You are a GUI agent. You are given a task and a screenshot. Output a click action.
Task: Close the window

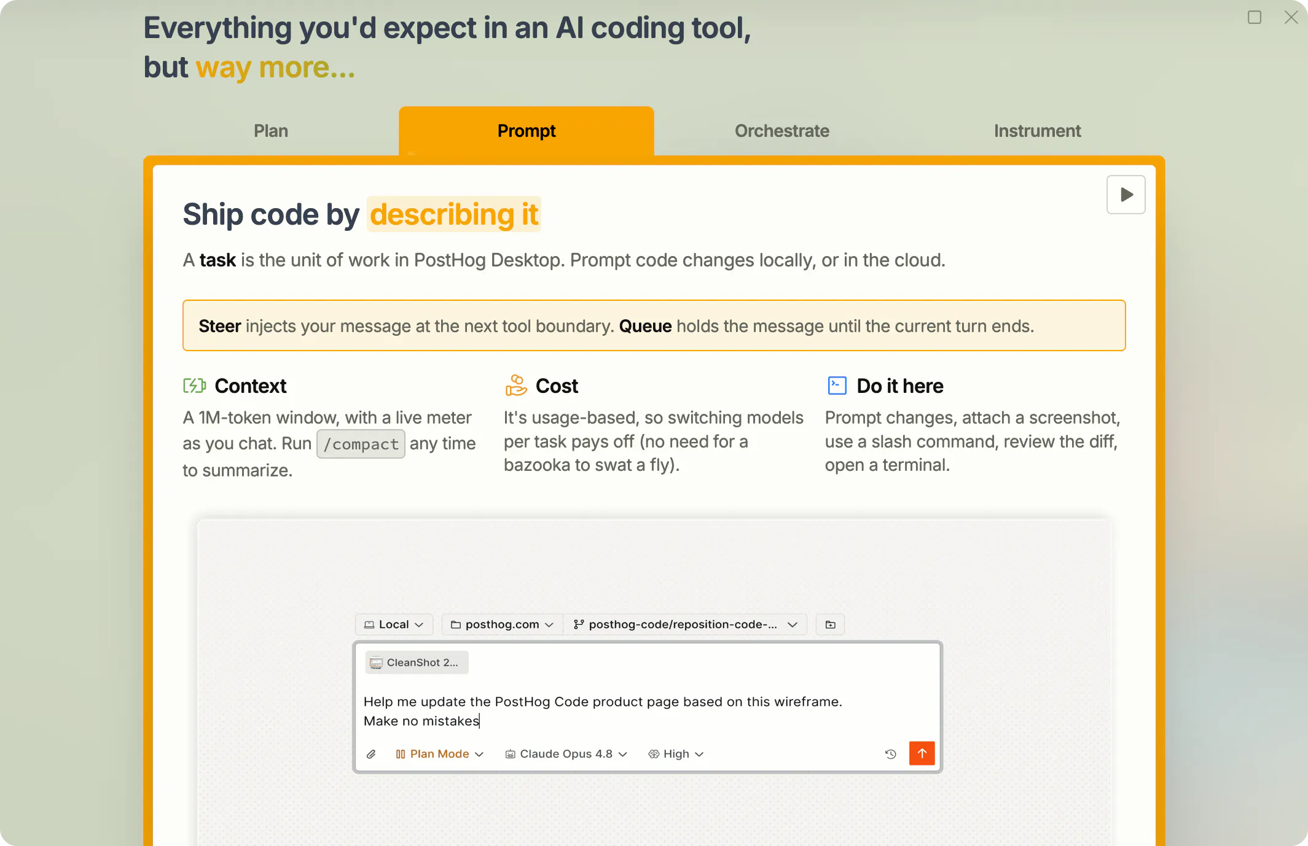click(1291, 17)
